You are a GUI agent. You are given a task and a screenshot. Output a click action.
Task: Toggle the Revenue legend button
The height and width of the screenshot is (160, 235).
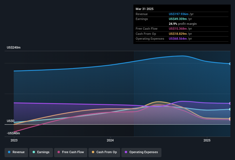tap(16, 152)
